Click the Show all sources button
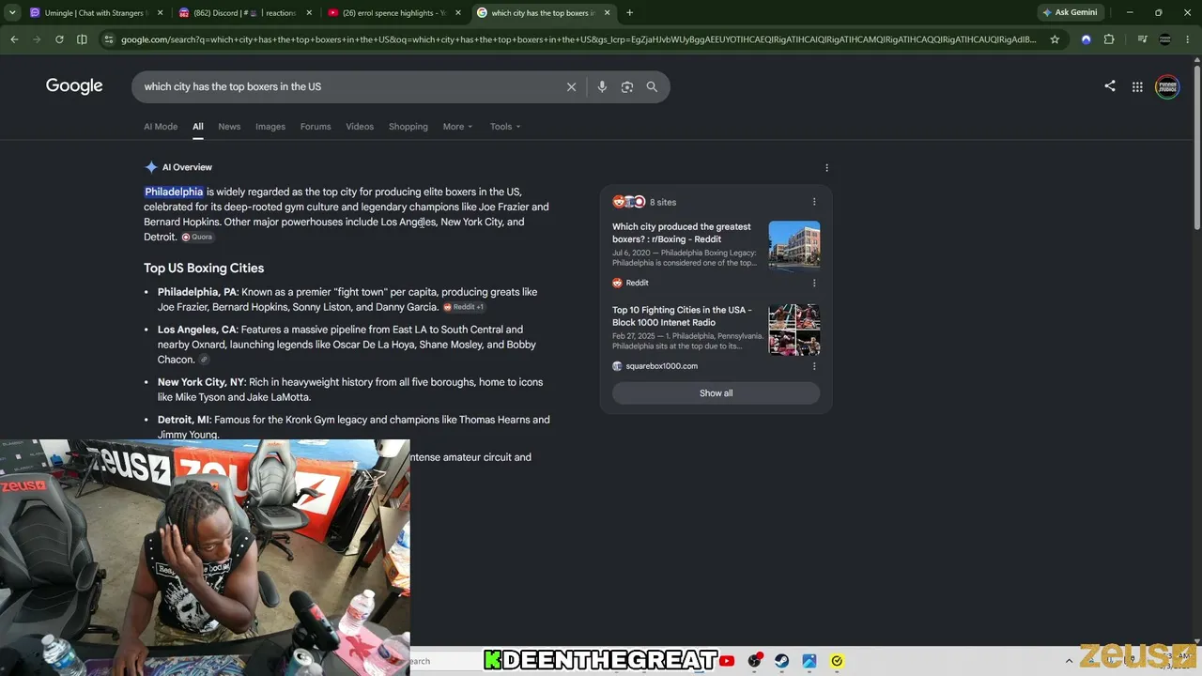 point(716,393)
